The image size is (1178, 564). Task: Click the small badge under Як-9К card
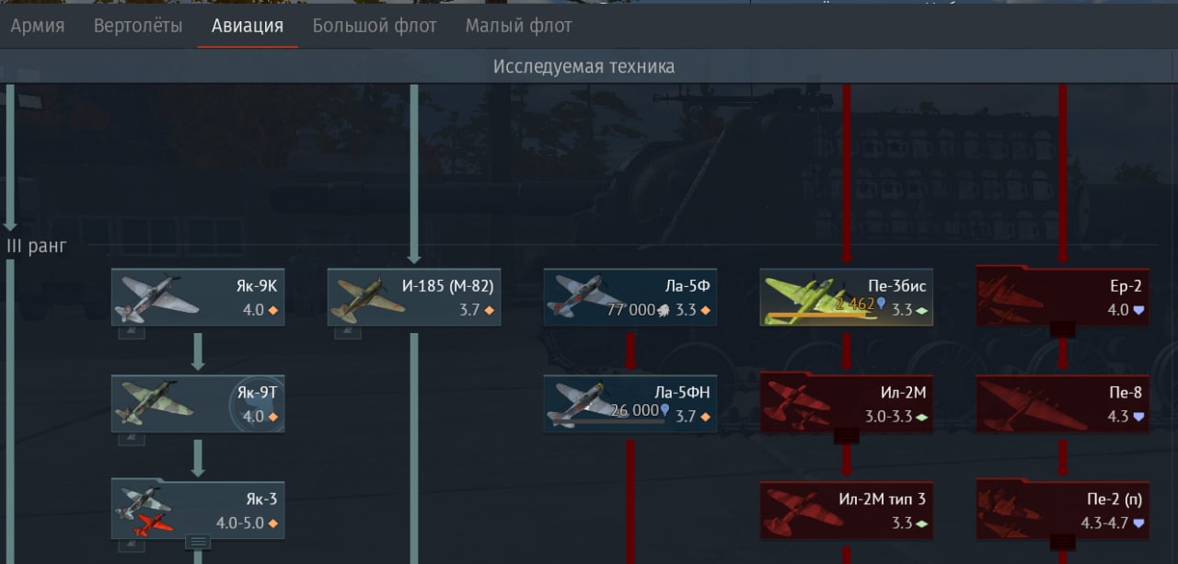click(131, 333)
